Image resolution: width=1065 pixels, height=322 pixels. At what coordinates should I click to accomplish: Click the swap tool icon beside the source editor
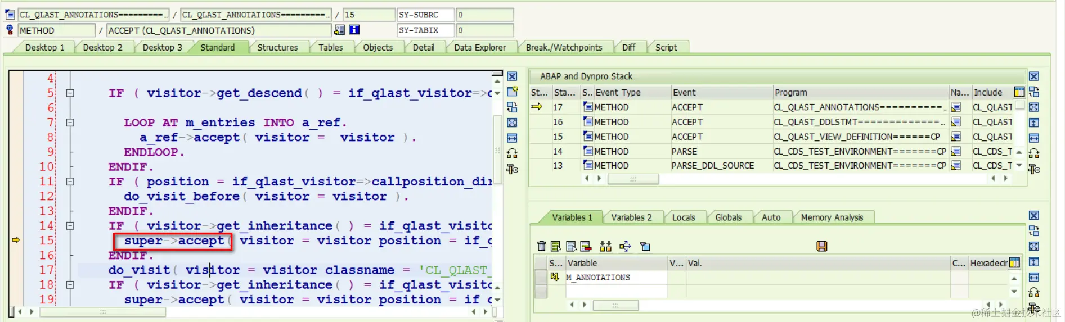(x=512, y=107)
